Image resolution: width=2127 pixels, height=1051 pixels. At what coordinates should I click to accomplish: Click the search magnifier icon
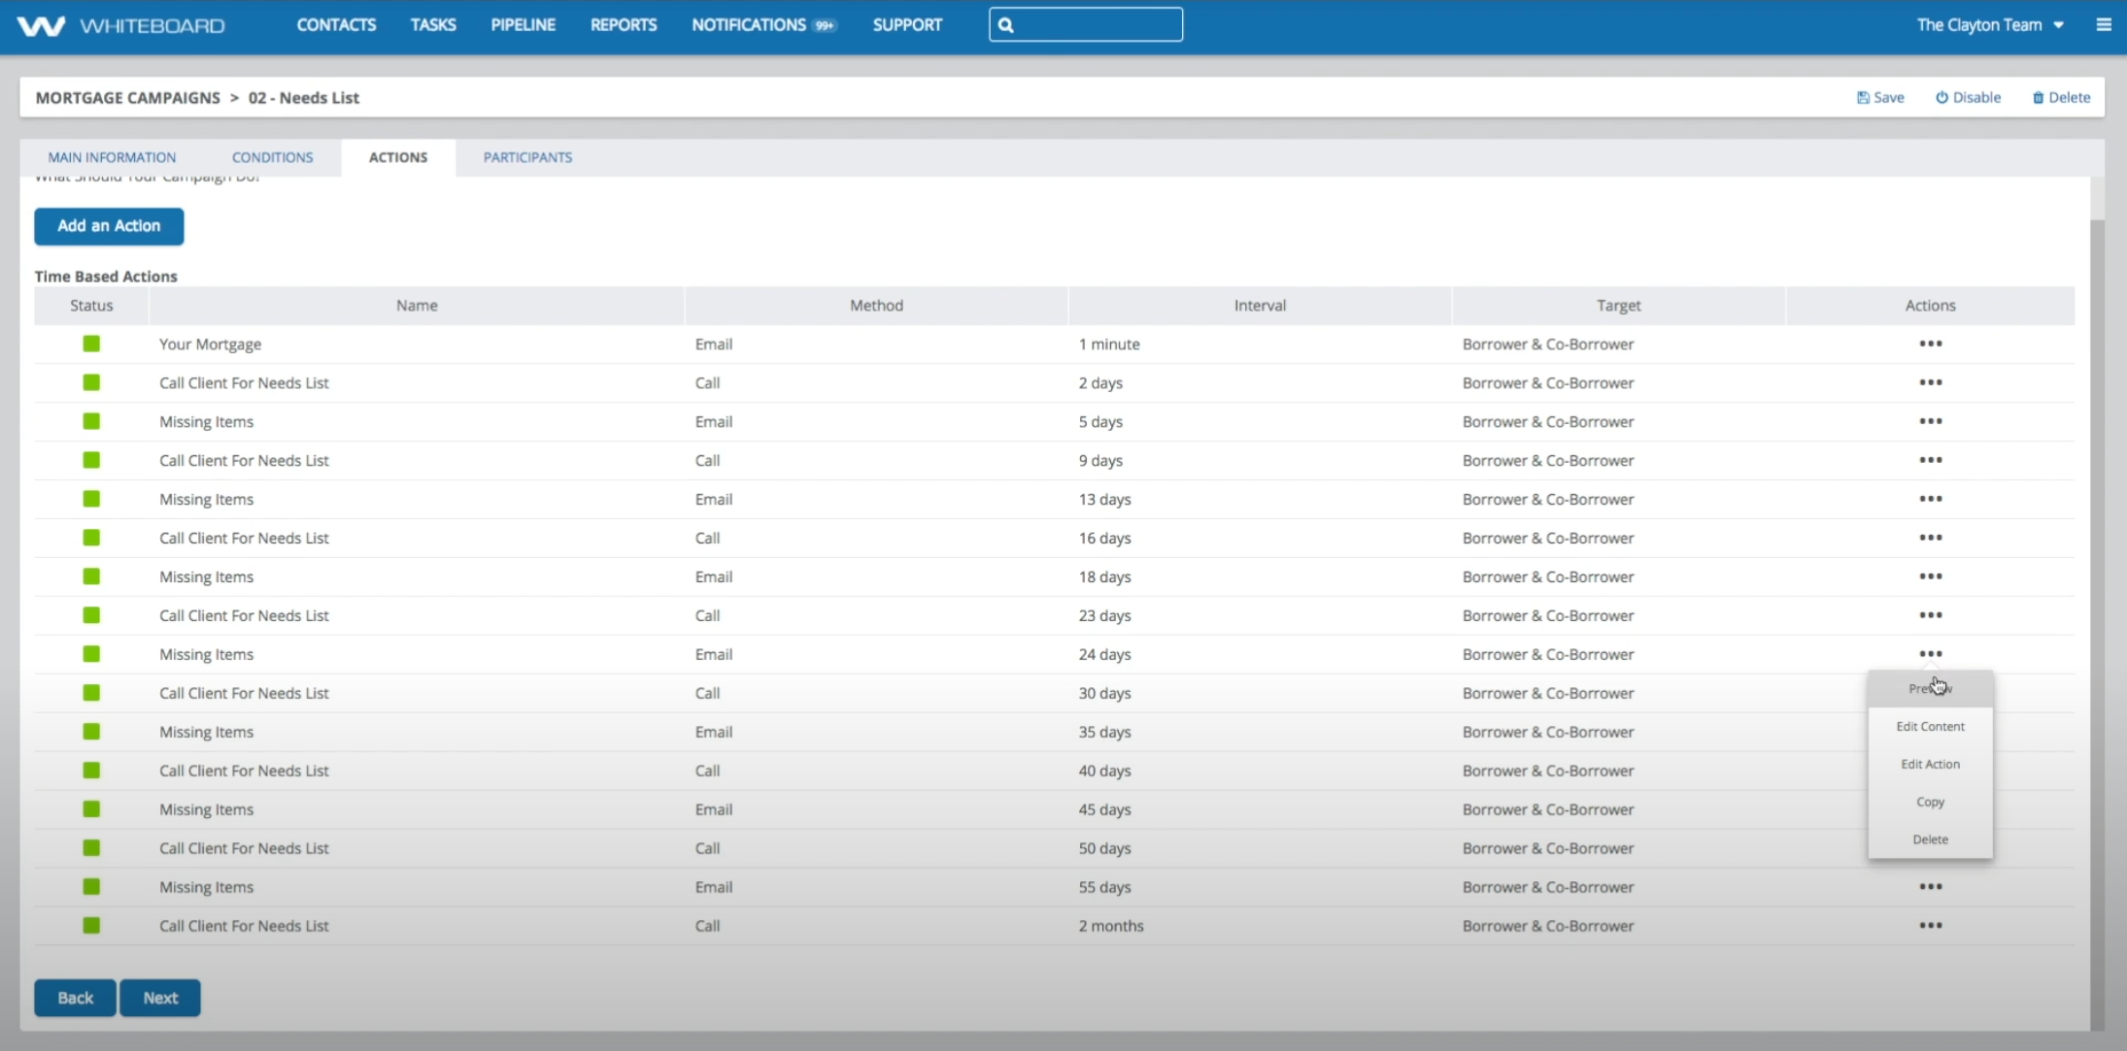tap(1006, 25)
